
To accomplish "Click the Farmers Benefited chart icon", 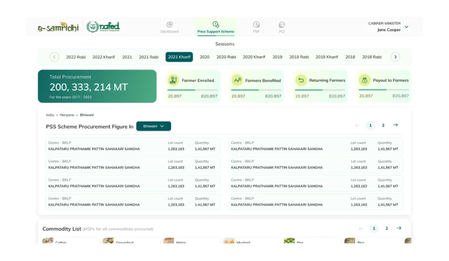I will click(237, 80).
